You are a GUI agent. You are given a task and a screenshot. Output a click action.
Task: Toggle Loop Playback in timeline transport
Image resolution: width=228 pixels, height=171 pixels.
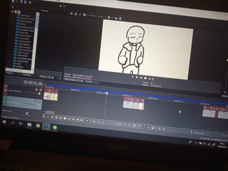coord(48,117)
